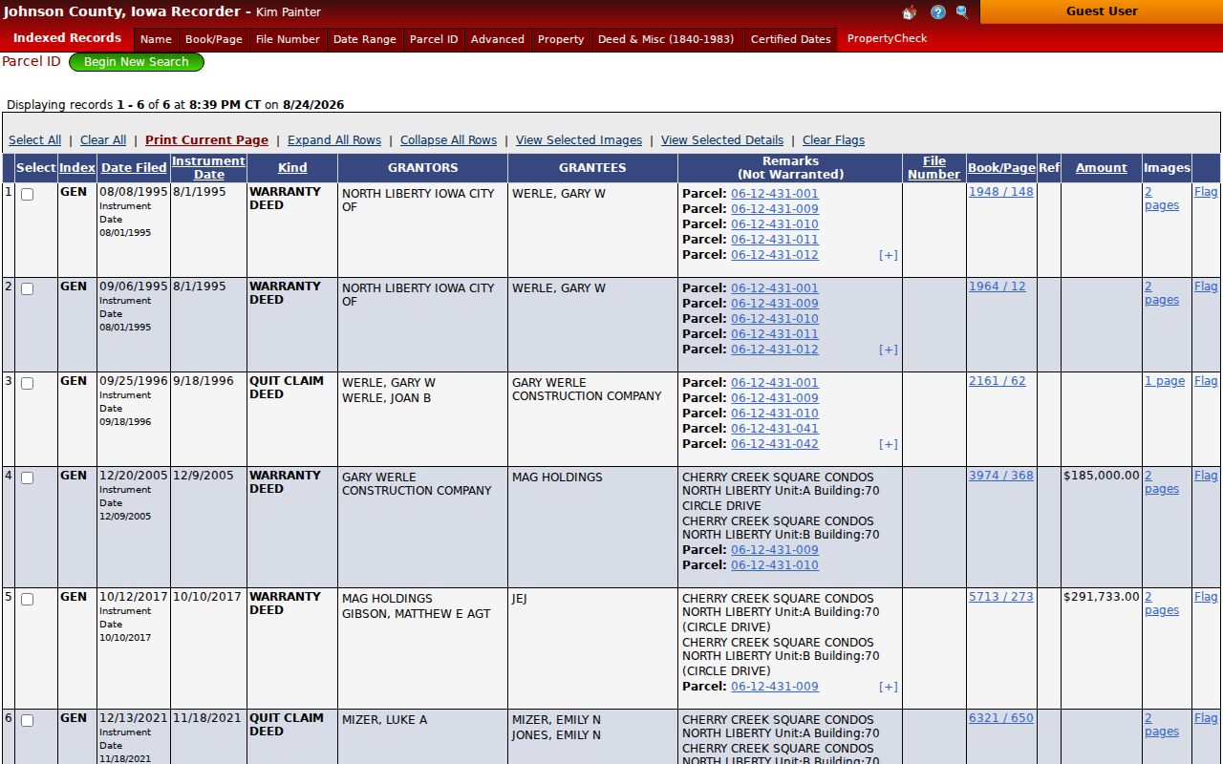The height and width of the screenshot is (764, 1223).
Task: Expand all rows in the results
Action: click(334, 140)
